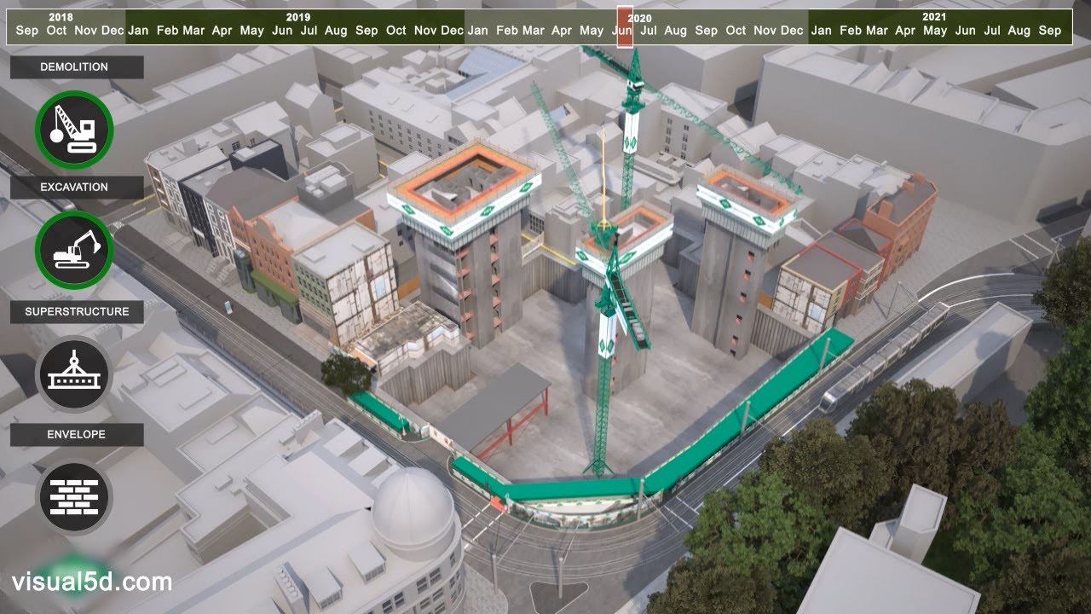Image resolution: width=1091 pixels, height=614 pixels.
Task: Skip to May 2021 on the timeline
Action: pyautogui.click(x=935, y=31)
